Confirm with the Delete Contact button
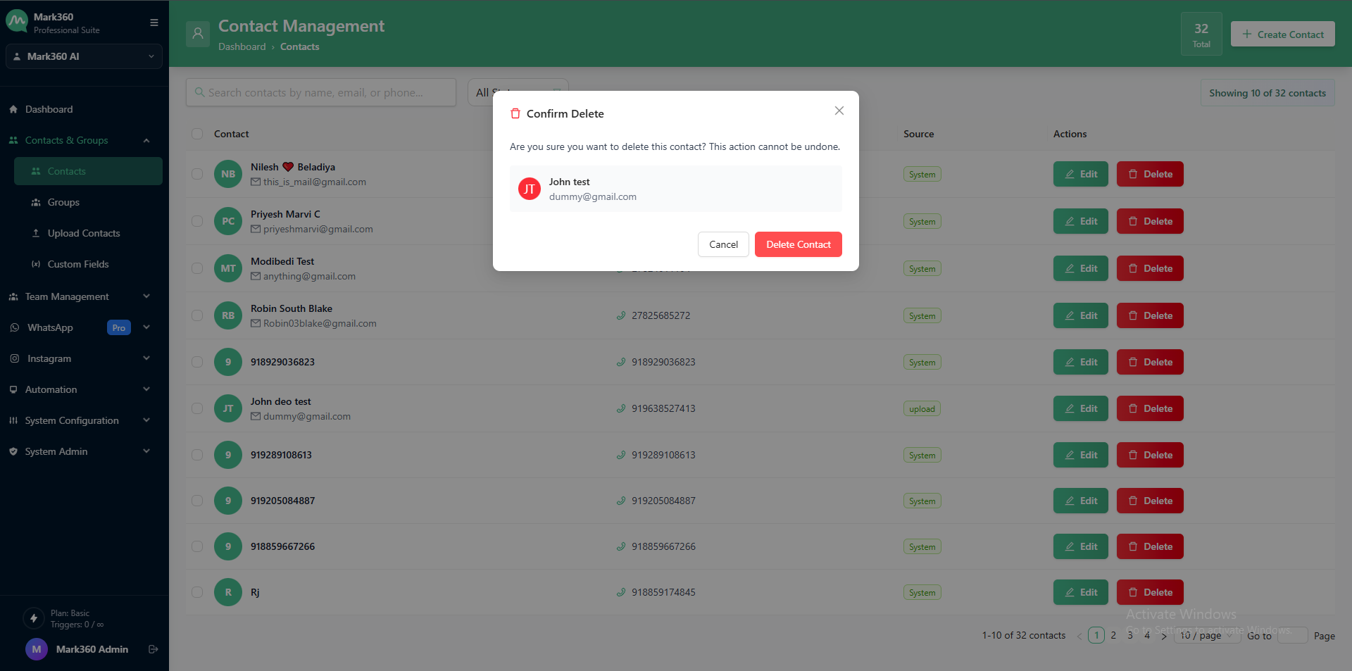Image resolution: width=1352 pixels, height=671 pixels. point(798,244)
